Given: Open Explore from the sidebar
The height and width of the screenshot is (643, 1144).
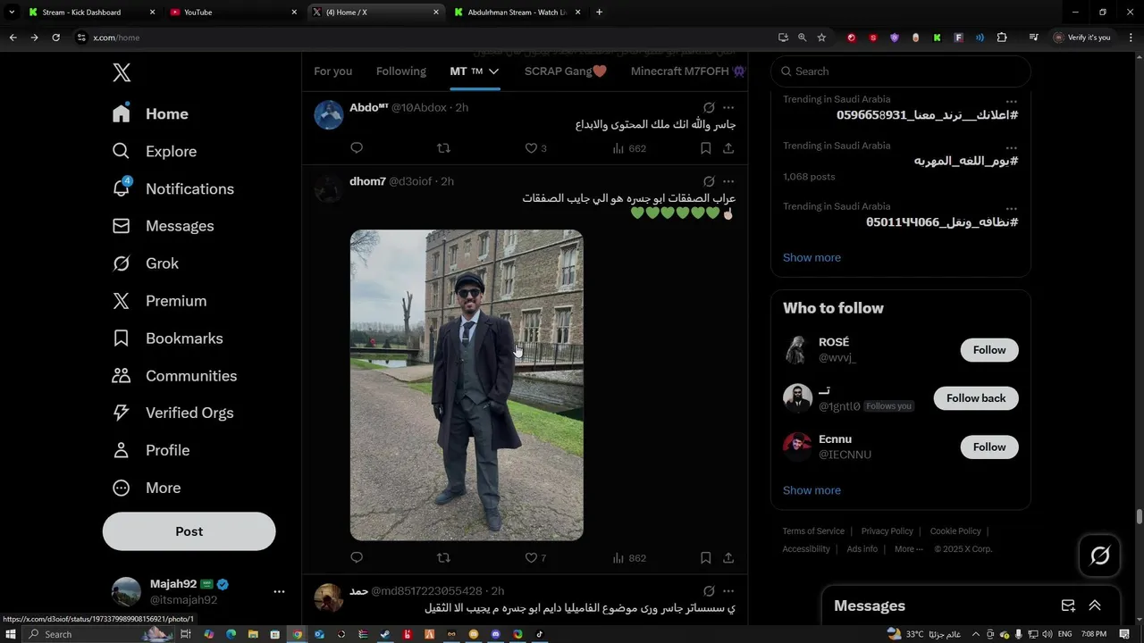Looking at the screenshot, I should coord(154,151).
